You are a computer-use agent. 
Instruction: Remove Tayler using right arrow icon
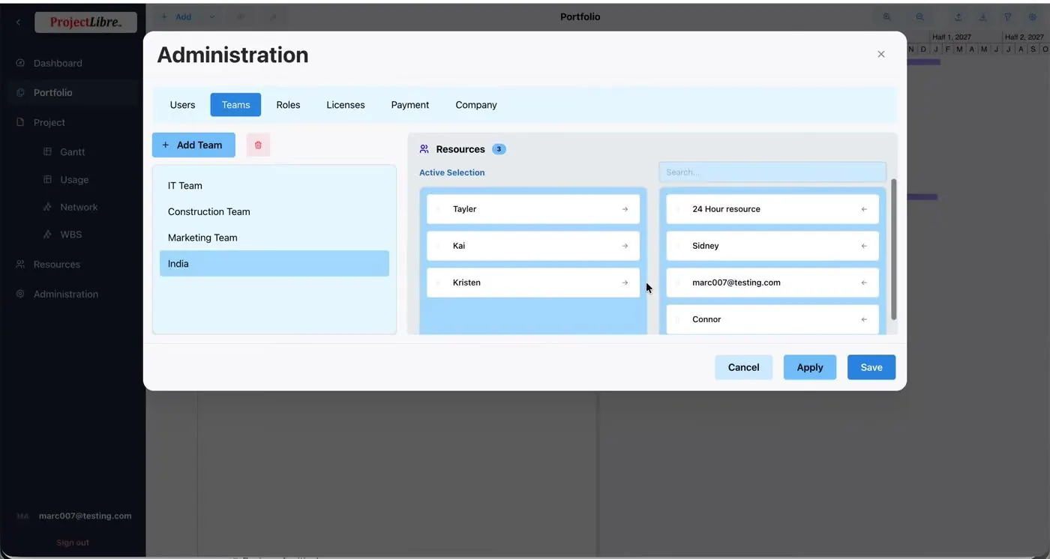click(625, 209)
